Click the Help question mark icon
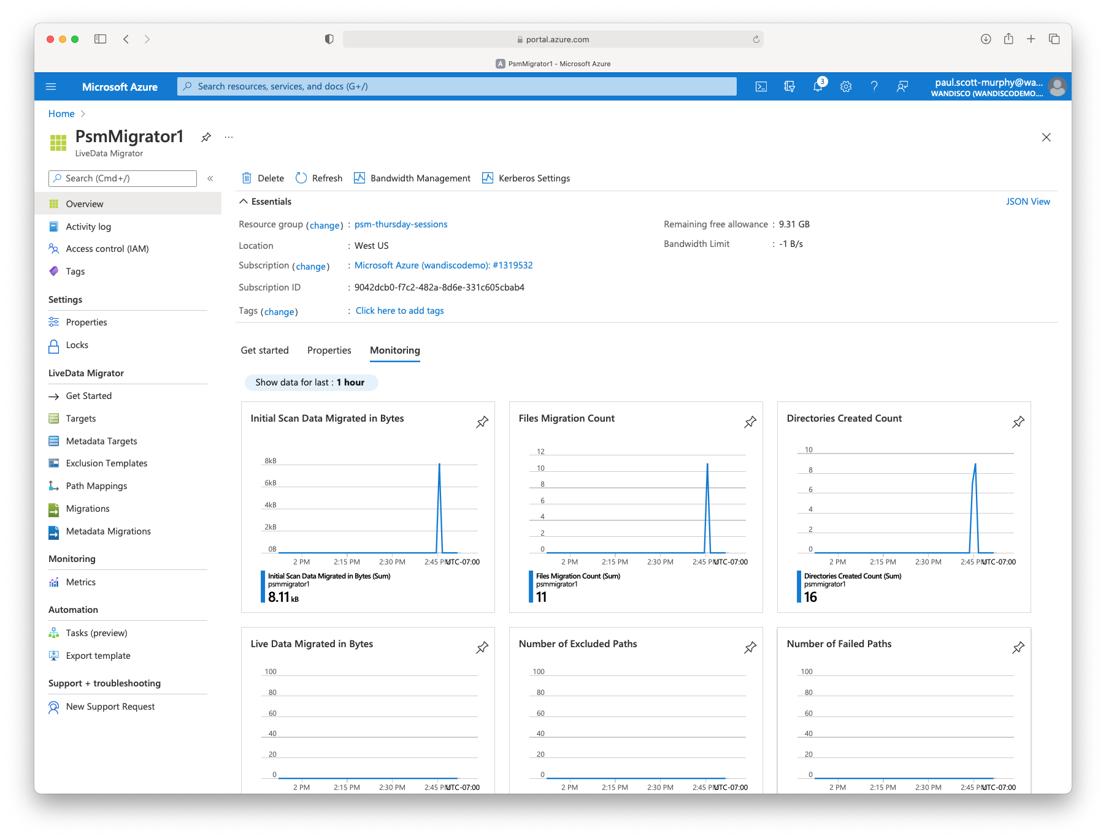Image resolution: width=1106 pixels, height=839 pixels. pos(874,86)
